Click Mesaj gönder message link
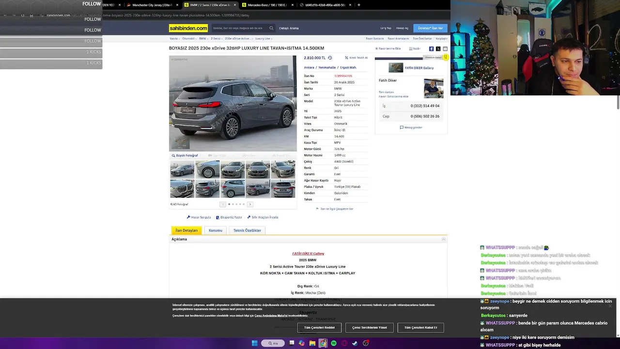The height and width of the screenshot is (349, 620). [x=411, y=127]
